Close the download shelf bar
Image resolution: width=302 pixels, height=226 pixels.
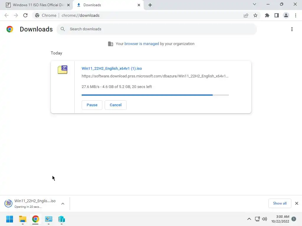[297, 203]
